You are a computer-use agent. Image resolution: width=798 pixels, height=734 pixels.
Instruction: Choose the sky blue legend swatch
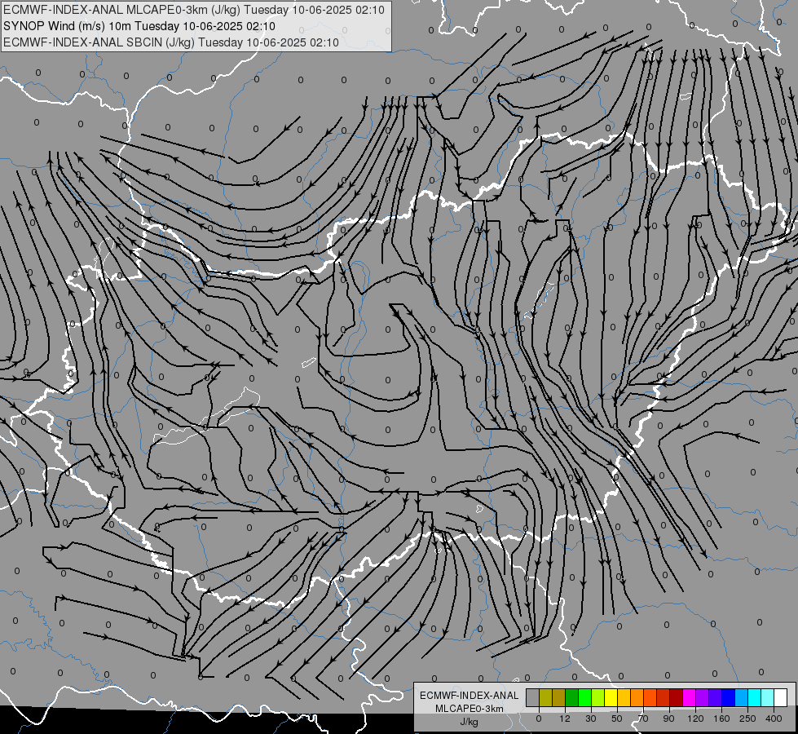click(742, 697)
